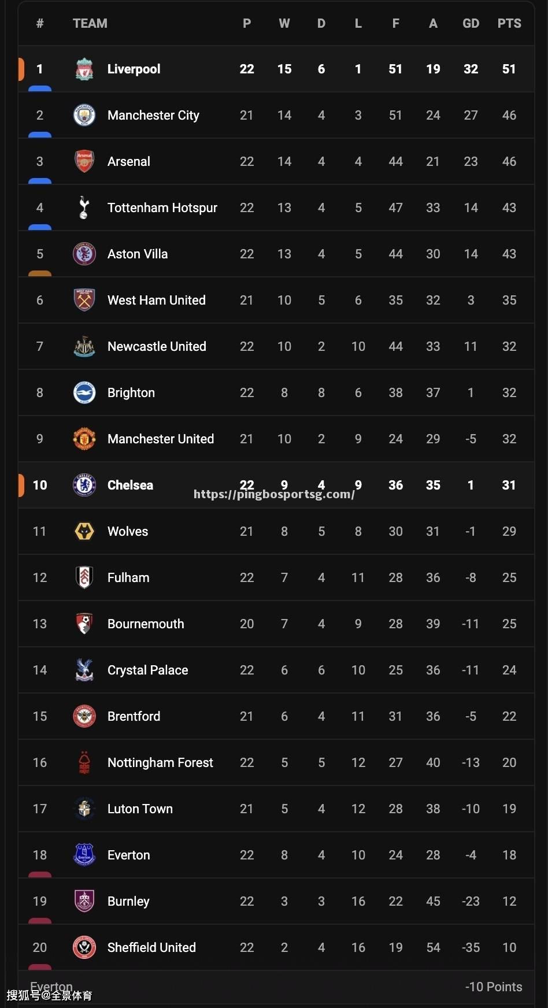Open the Manchester United team link

[161, 439]
